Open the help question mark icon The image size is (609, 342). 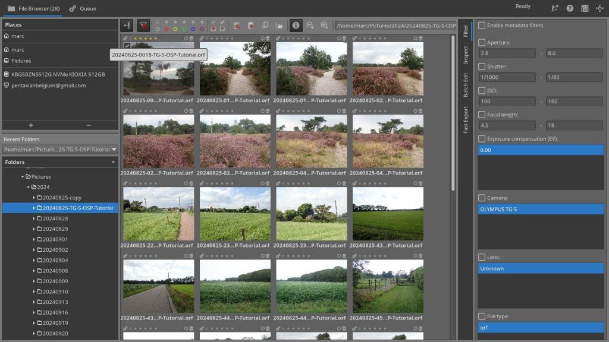[x=570, y=8]
